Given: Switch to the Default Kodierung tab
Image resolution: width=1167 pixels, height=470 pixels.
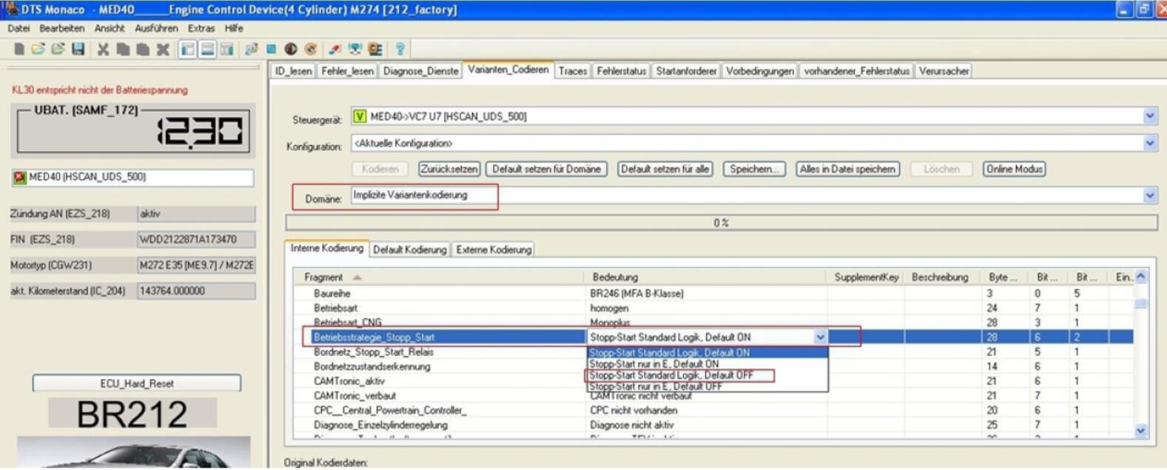Looking at the screenshot, I should (x=409, y=250).
